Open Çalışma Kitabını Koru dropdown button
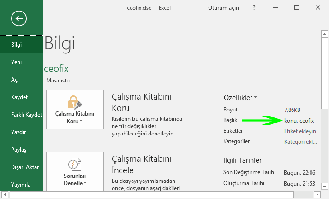This screenshot has width=329, height=199. coord(75,110)
